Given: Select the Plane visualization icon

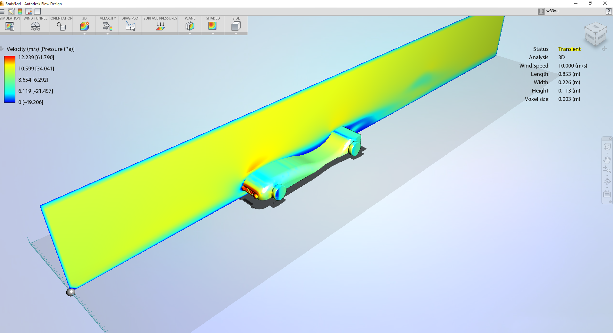Looking at the screenshot, I should coord(190,26).
